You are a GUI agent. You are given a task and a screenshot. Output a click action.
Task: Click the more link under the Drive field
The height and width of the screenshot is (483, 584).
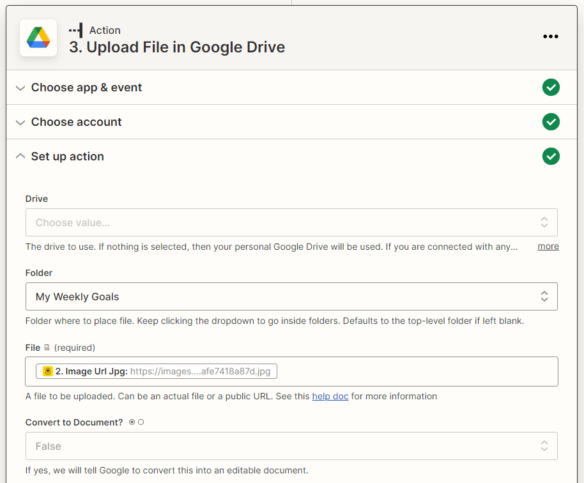(x=548, y=246)
